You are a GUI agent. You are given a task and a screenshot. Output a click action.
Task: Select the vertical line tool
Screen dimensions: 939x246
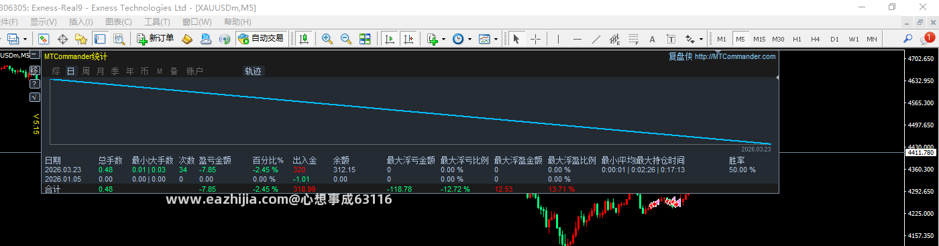(x=558, y=39)
